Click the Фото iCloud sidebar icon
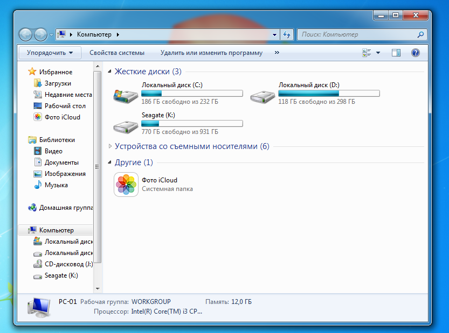This screenshot has height=333, width=449. tap(38, 117)
